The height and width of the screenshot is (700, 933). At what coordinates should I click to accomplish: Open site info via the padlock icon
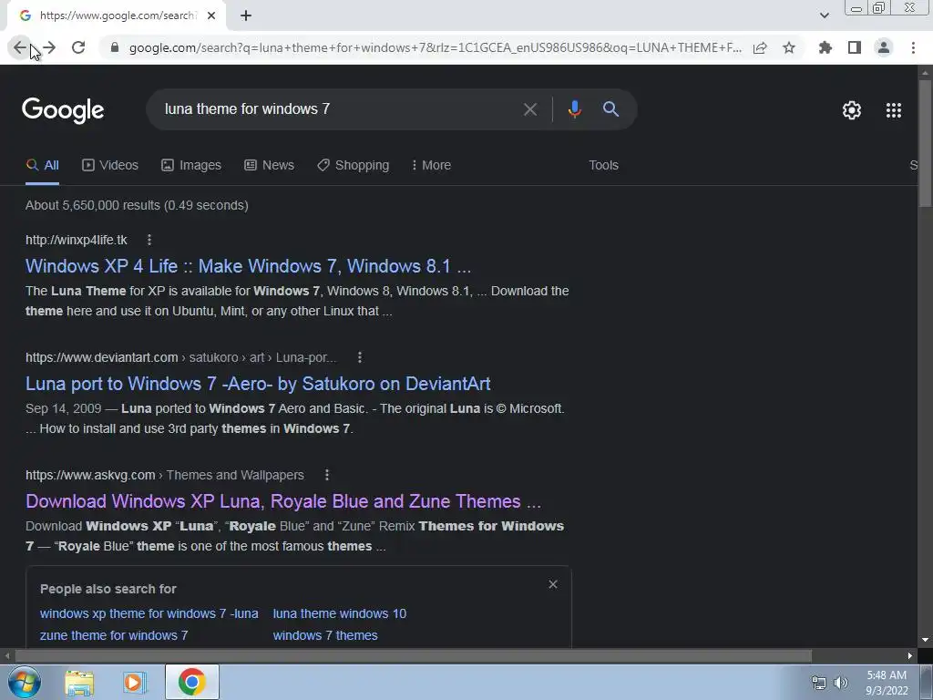coord(115,47)
